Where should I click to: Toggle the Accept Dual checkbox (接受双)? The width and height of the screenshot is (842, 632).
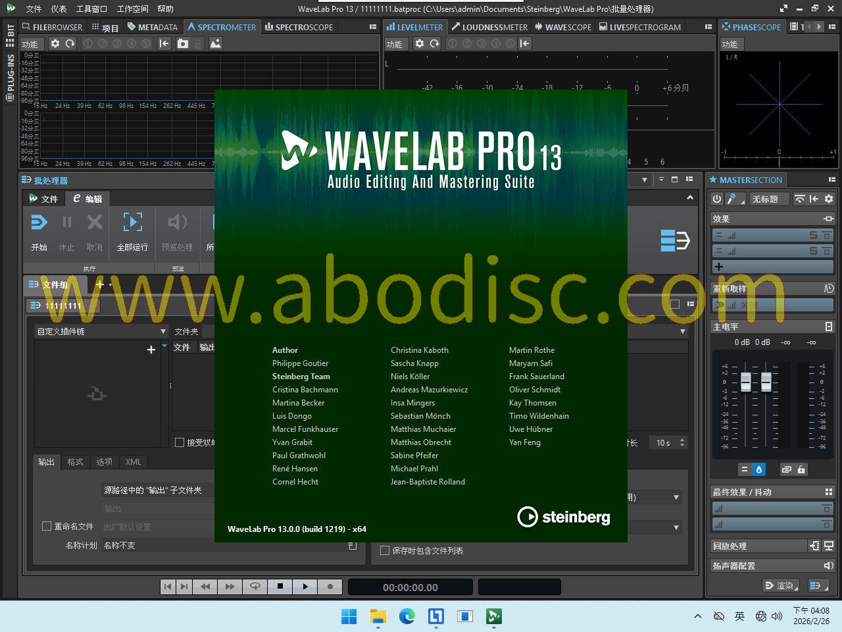pyautogui.click(x=180, y=442)
